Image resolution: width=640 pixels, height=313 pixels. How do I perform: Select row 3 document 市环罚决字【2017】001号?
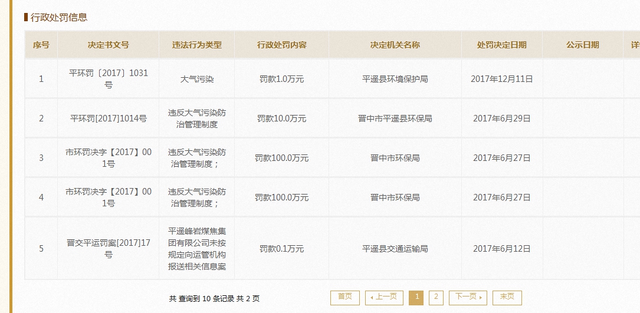click(108, 158)
